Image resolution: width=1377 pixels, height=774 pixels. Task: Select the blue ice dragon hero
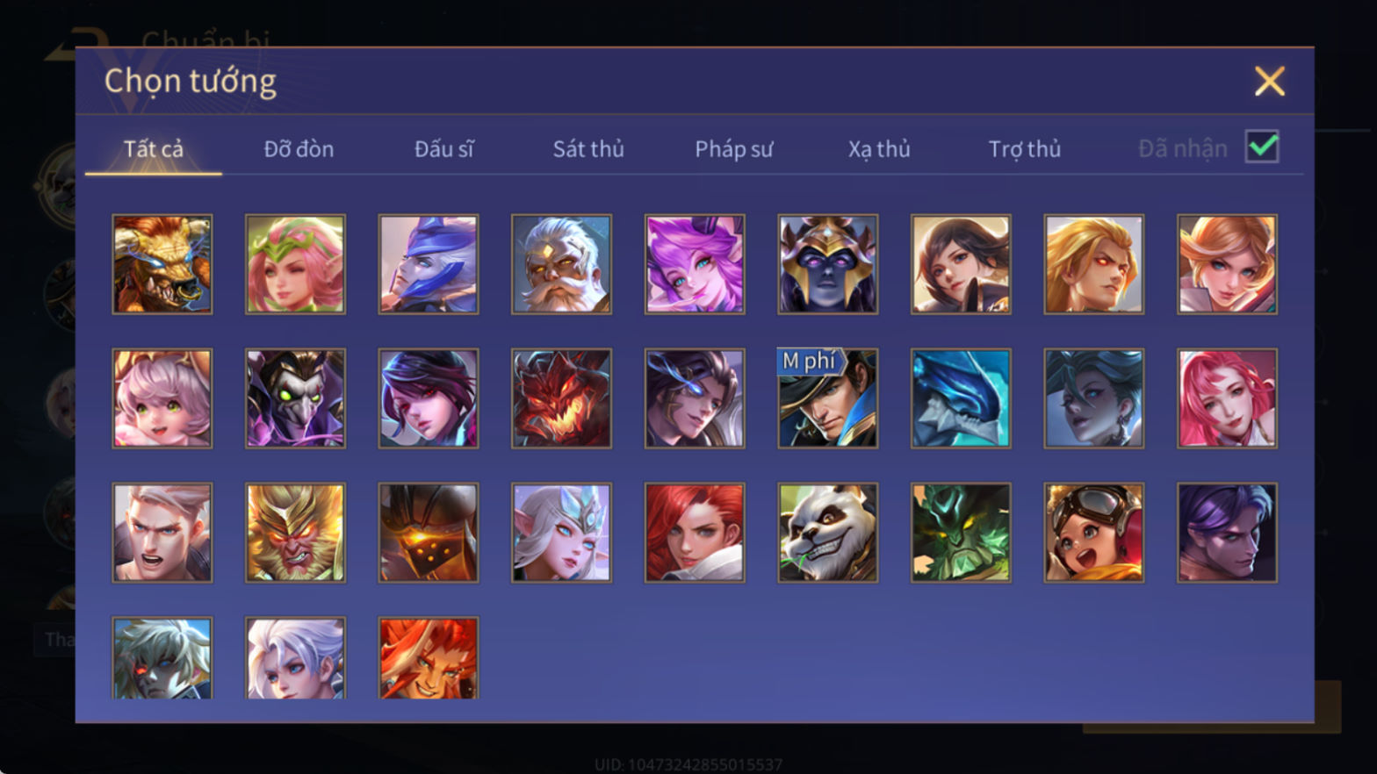click(x=961, y=398)
